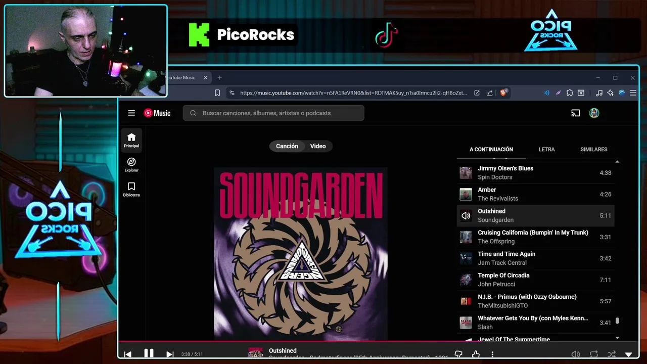Viewport: 647px width, 364px height.
Task: Open the LETRA tab
Action: [546, 150]
